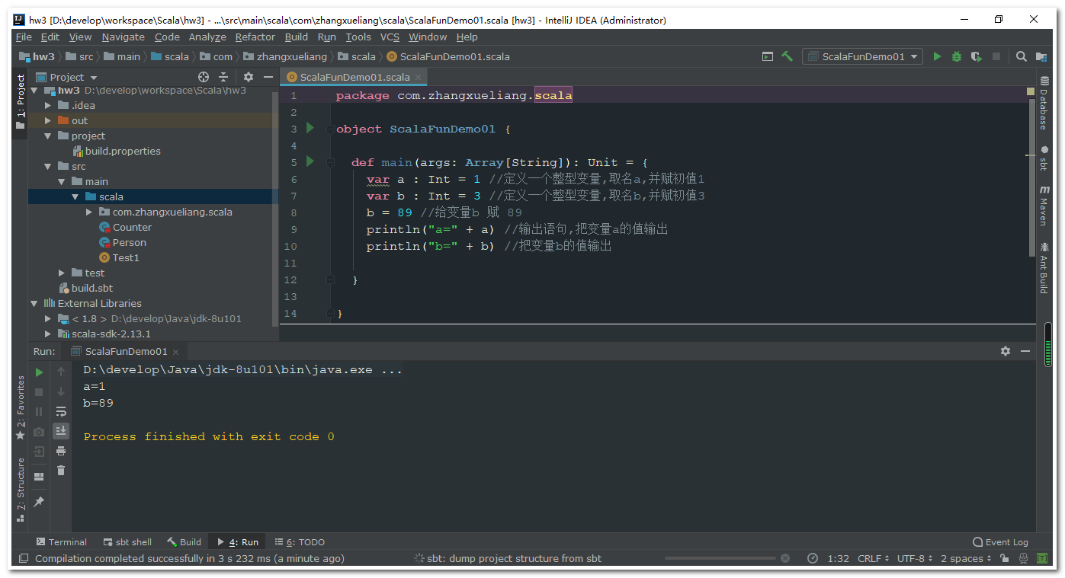Expand the .idea folder
This screenshot has height=578, width=1065.
coord(48,105)
